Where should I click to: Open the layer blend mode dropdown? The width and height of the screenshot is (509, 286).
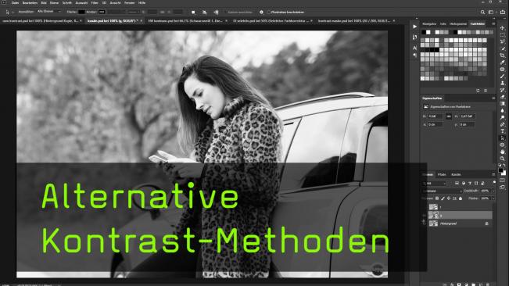click(x=442, y=191)
